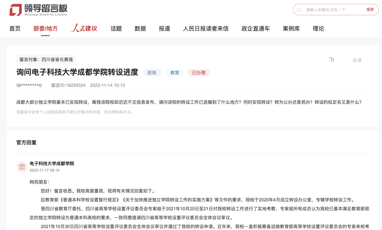Open the 案例库 section
382x230 pixels.
(291, 28)
